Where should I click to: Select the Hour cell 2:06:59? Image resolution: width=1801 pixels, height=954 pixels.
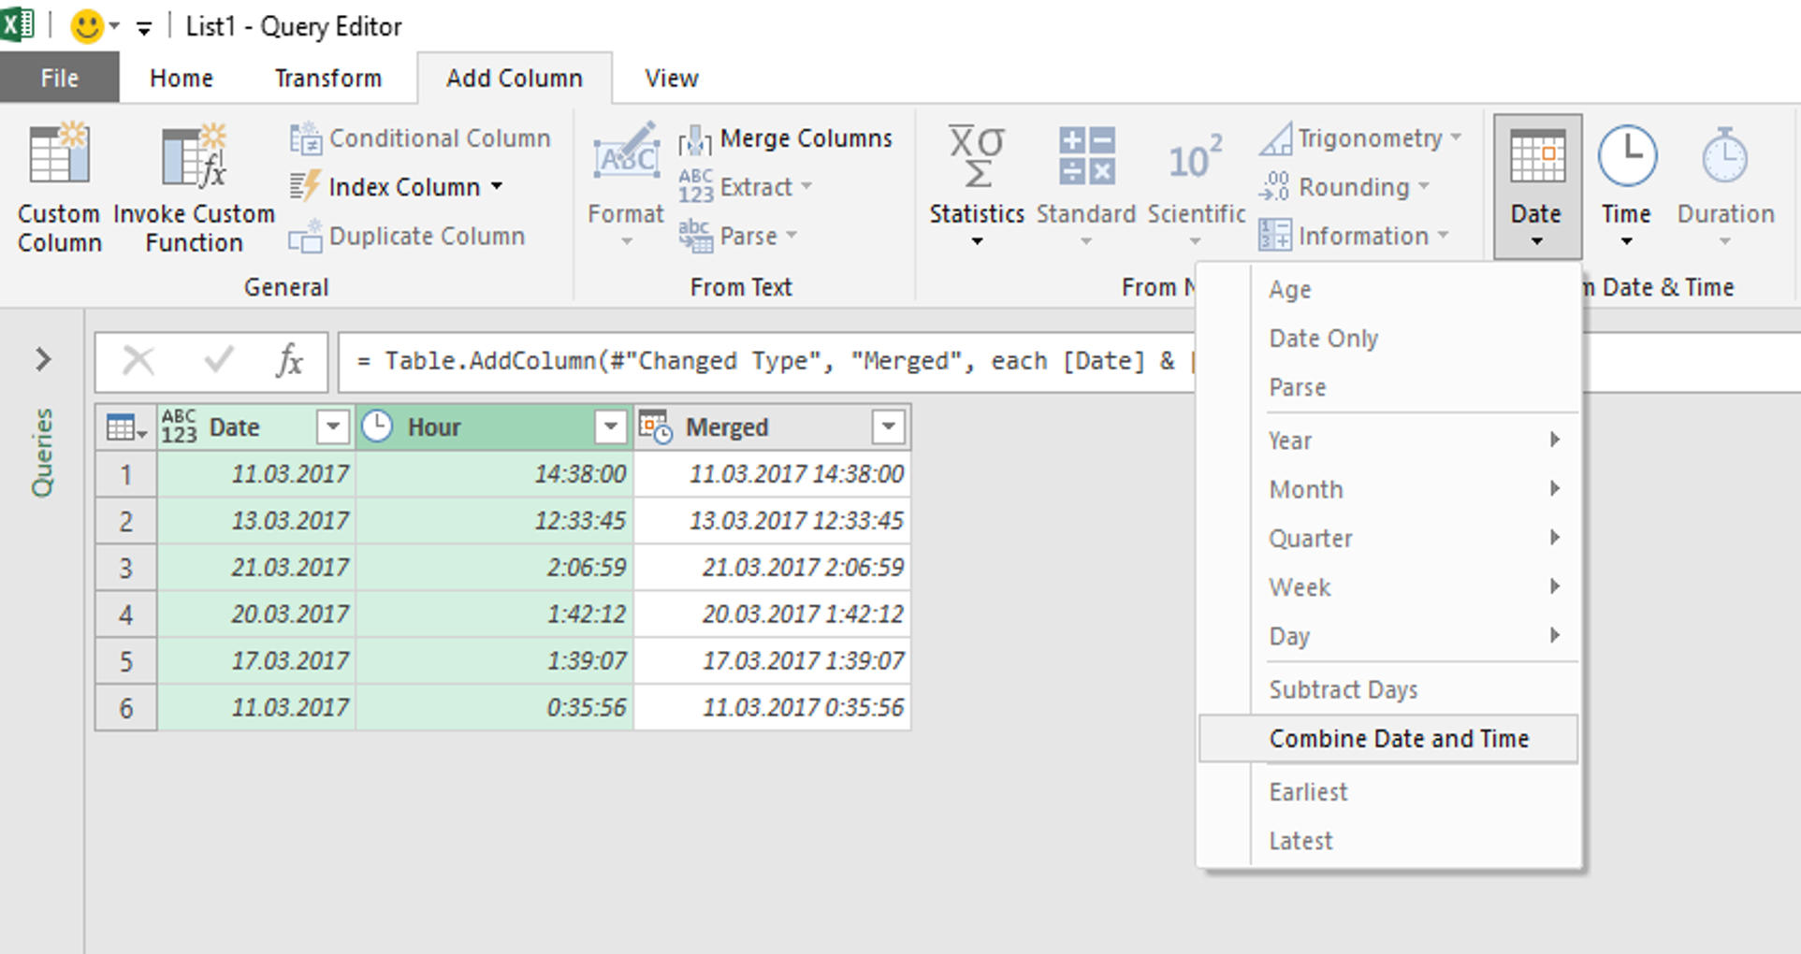[495, 568]
